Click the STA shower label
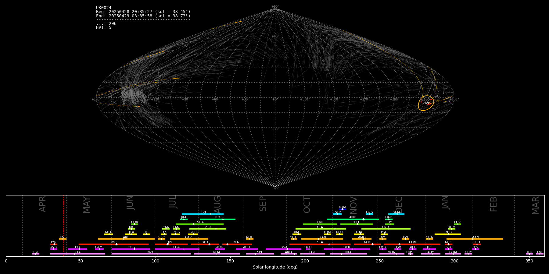The image size is (549, 274). [320, 242]
